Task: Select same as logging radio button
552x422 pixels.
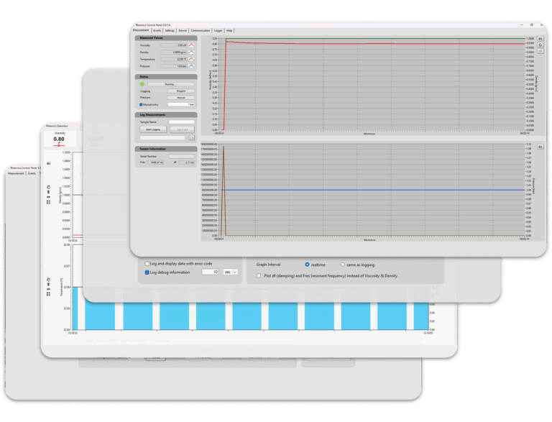Action: click(343, 265)
